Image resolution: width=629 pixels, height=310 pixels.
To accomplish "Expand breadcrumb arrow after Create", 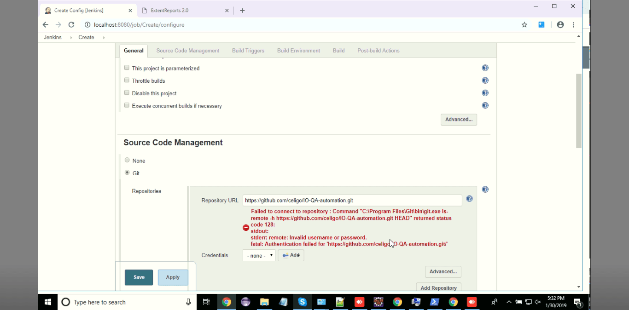I will click(104, 38).
